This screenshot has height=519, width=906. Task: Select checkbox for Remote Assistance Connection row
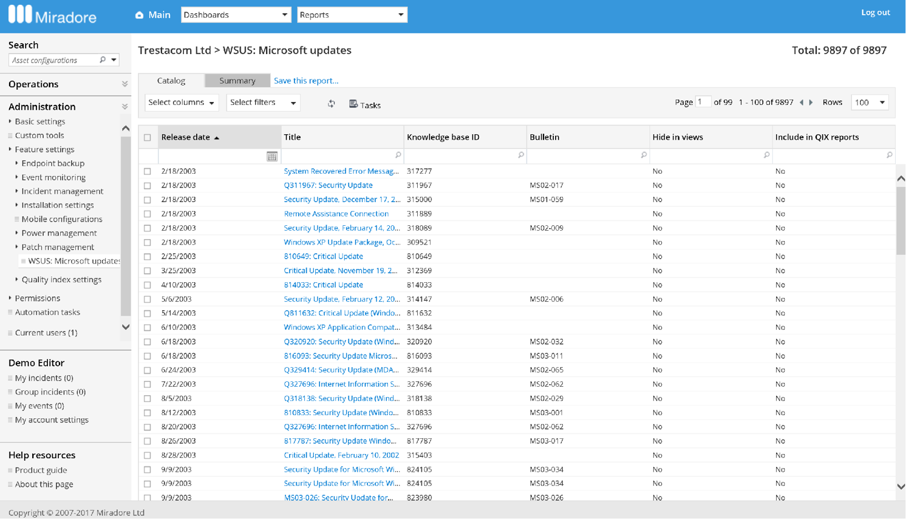click(x=148, y=214)
